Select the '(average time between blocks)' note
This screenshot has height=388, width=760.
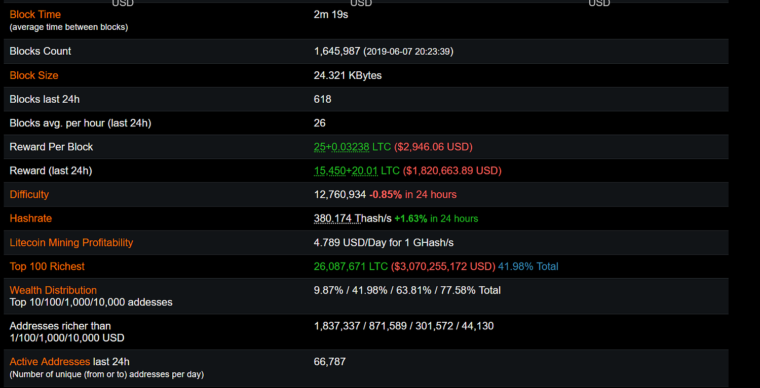pyautogui.click(x=69, y=27)
